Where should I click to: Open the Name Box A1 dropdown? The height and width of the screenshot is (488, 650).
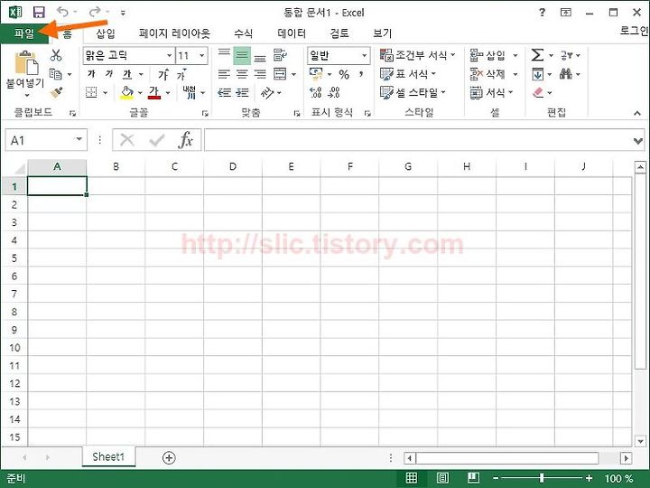(x=79, y=140)
